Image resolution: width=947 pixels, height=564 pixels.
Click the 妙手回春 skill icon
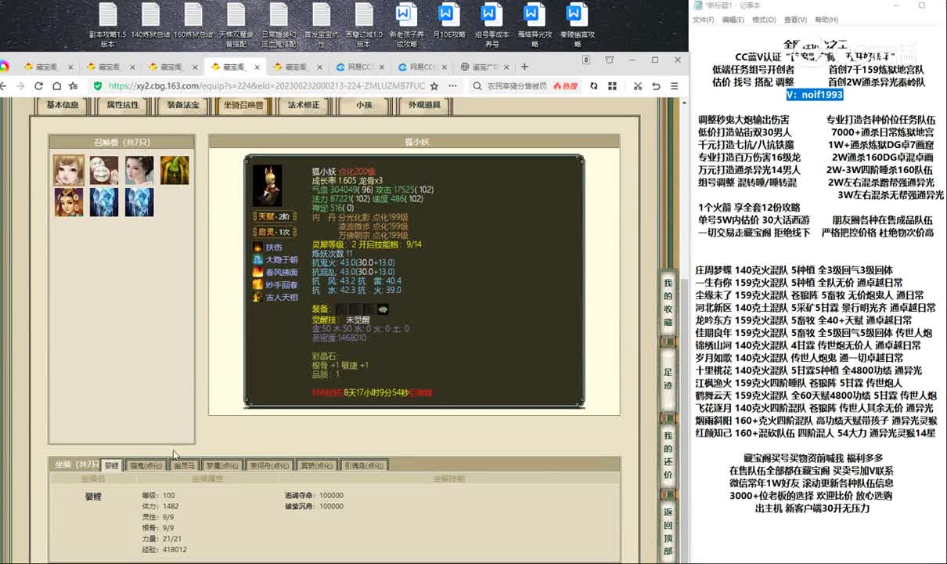[x=257, y=284]
